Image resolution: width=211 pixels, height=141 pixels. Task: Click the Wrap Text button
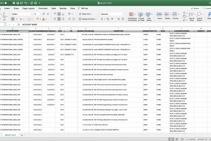tap(85, 14)
